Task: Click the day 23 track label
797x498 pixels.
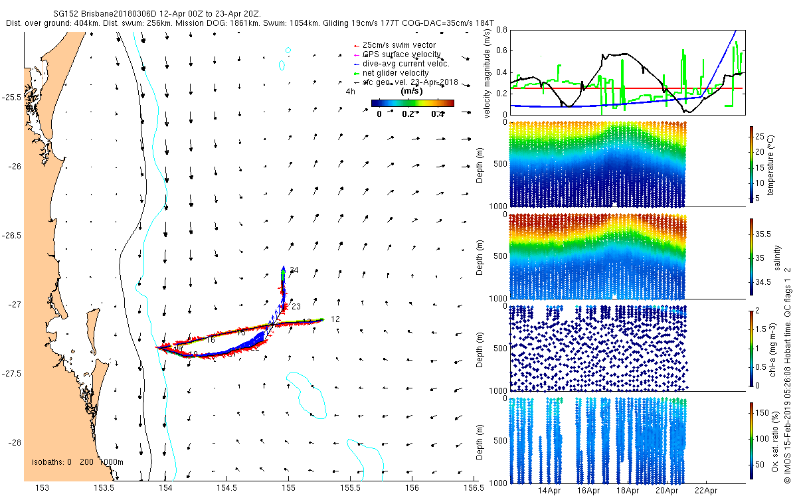Action: pyautogui.click(x=296, y=306)
